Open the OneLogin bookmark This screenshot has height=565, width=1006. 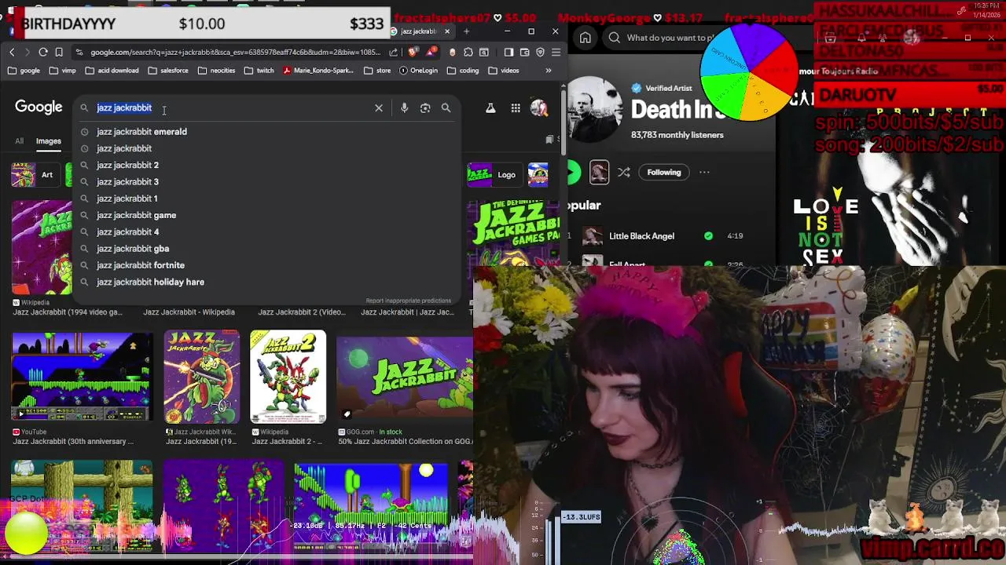pyautogui.click(x=418, y=71)
